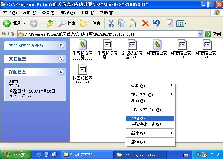The height and width of the screenshot is (159, 223).
Task: Open 新建(W) submenu in context menu
Action: point(150,133)
